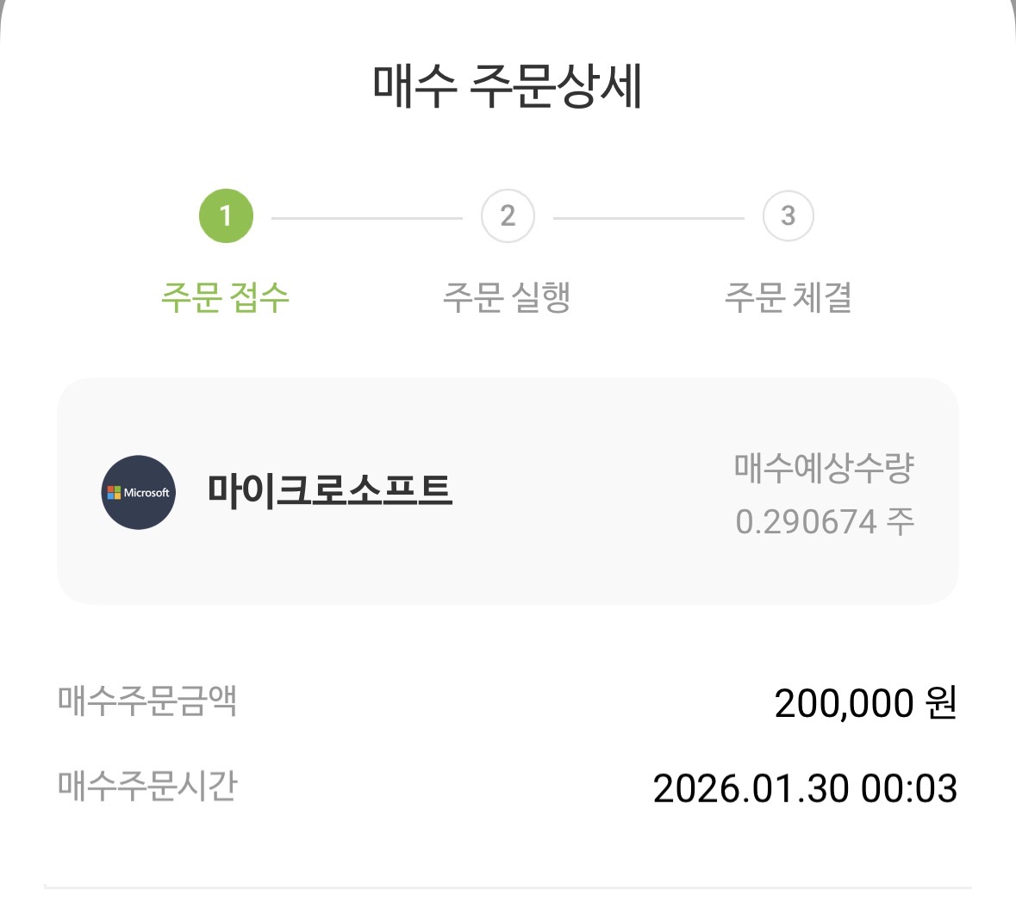Click the 매수주문금액 label
Screen dimensions: 1016x897
click(x=147, y=700)
